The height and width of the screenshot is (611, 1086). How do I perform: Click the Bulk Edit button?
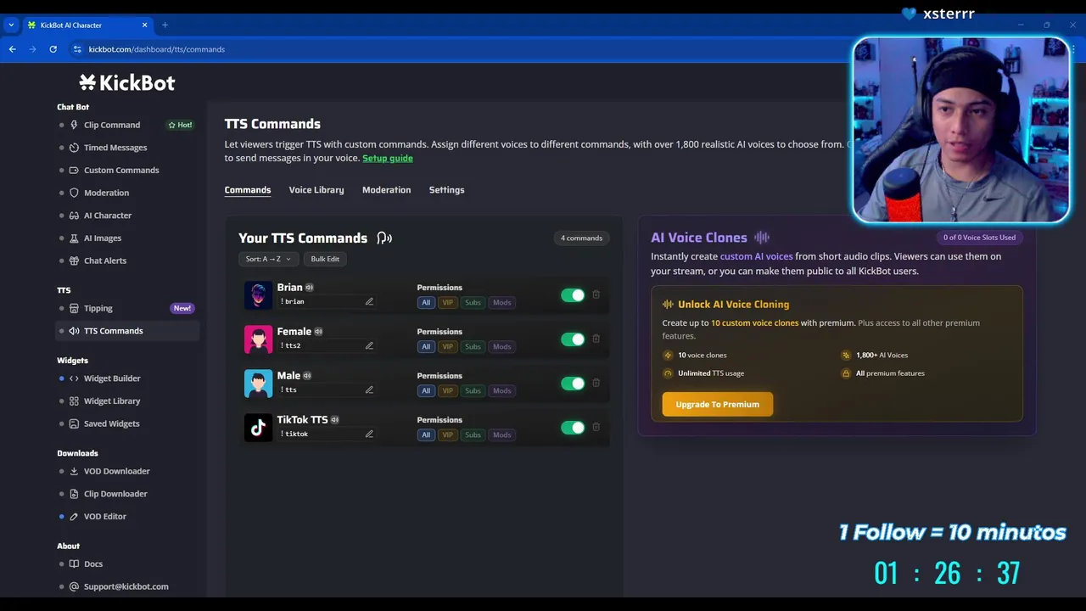325,259
